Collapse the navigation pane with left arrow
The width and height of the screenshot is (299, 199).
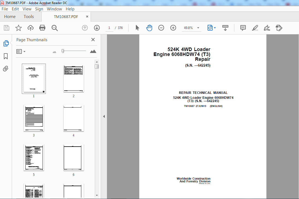coord(104,116)
